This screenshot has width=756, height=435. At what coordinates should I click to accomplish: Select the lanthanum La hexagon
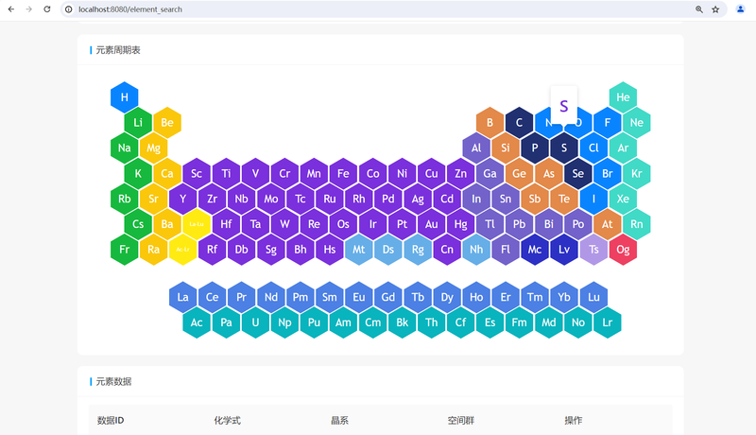pos(182,297)
